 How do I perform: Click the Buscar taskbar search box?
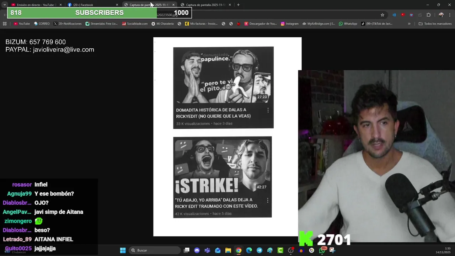(x=155, y=250)
